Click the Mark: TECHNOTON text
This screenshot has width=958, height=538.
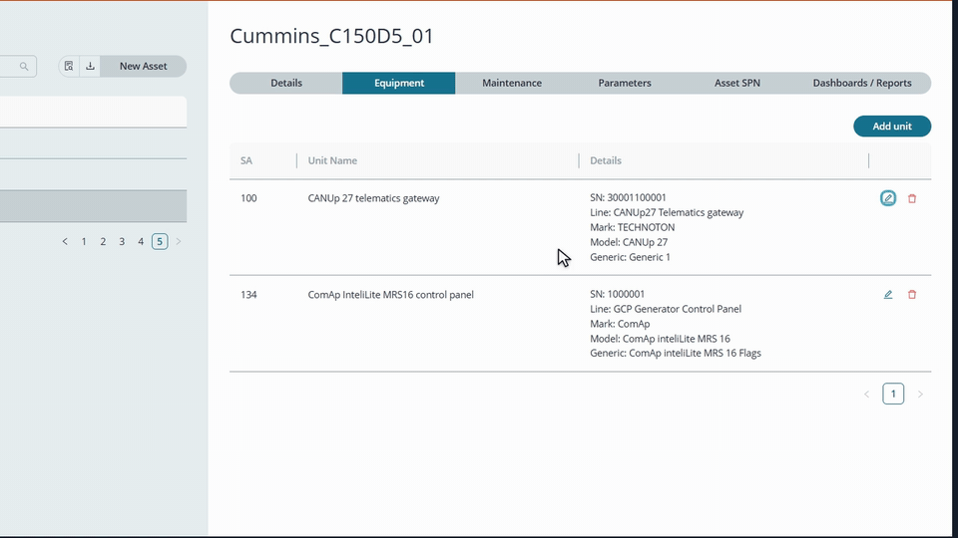tap(633, 227)
